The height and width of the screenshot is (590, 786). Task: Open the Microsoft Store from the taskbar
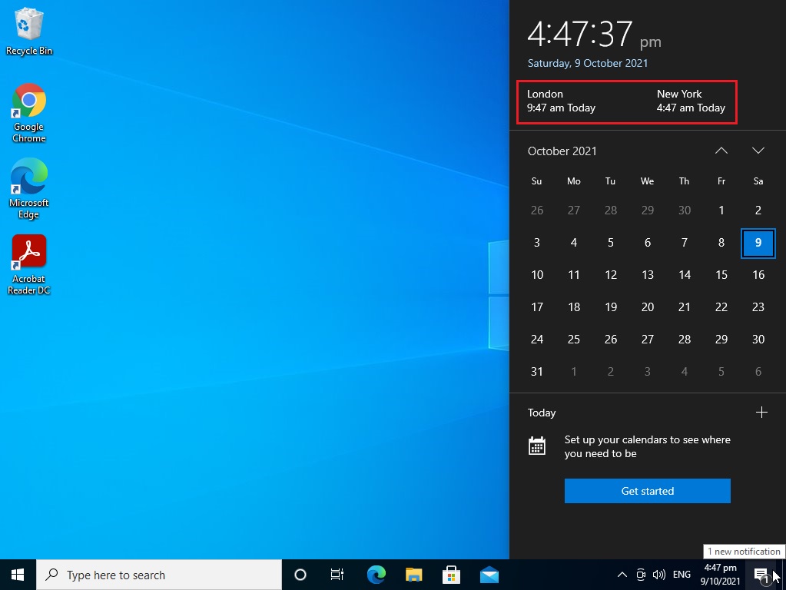[x=451, y=574]
